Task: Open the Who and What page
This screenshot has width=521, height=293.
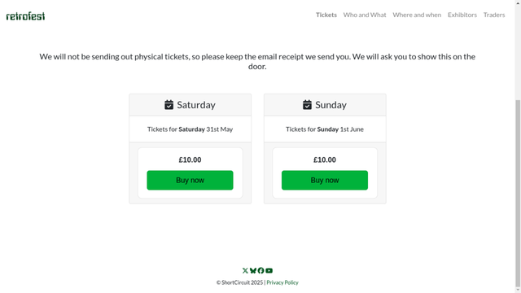Action: click(365, 15)
